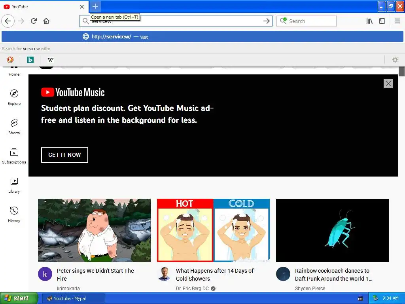Click the system tray clock 9:34 AM
The height and width of the screenshot is (304, 405).
point(390,298)
